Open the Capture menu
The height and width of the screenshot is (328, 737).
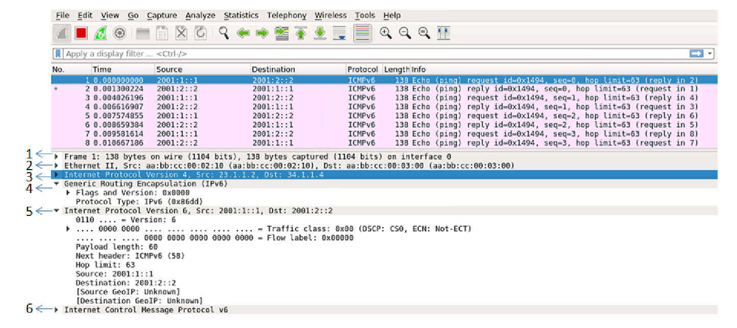[162, 15]
